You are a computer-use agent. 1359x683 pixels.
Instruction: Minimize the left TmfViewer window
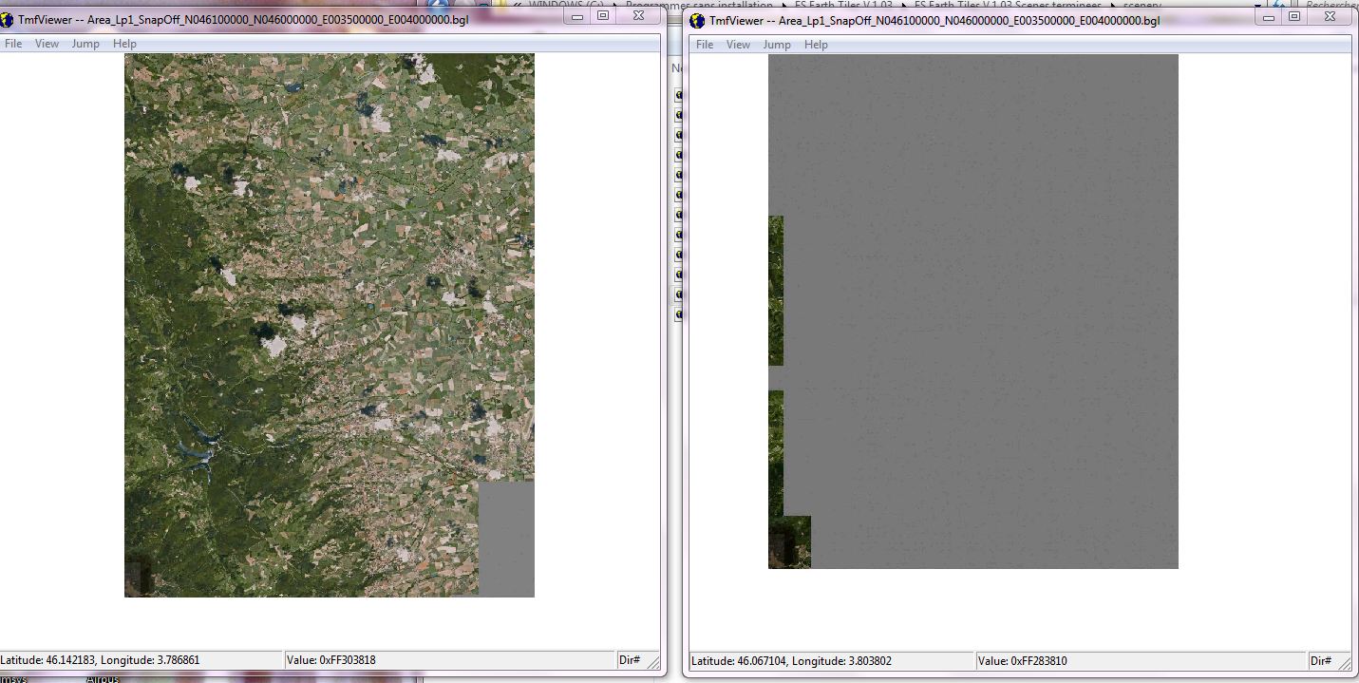[576, 16]
